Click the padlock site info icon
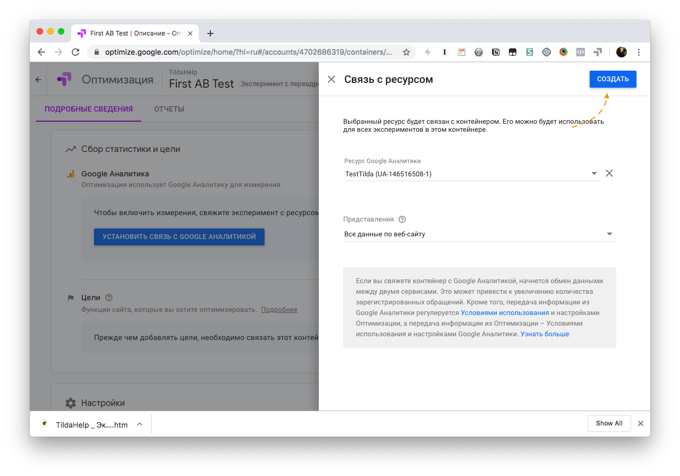Image resolution: width=680 pixels, height=476 pixels. click(x=97, y=52)
